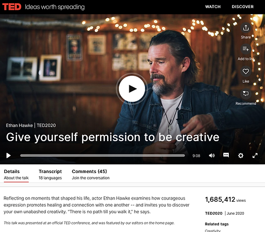Screen dimensions: 265x232
Task: Add talk to list icon
Action: point(246,49)
